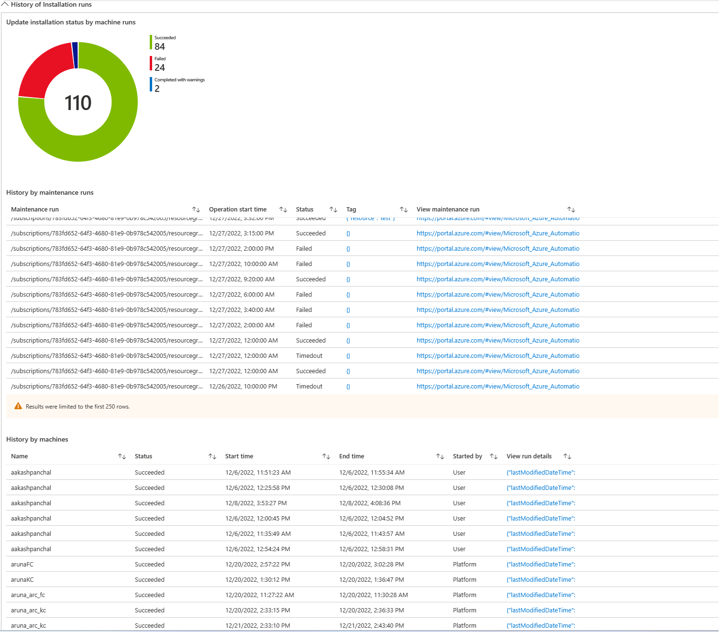Sort the Maintenance run column
Screen dimensions: 720x632
197,209
